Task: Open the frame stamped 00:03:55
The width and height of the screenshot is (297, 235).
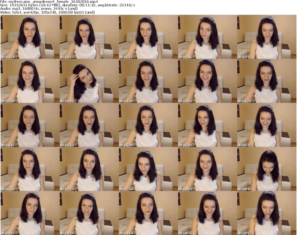Action: click(x=207, y=81)
